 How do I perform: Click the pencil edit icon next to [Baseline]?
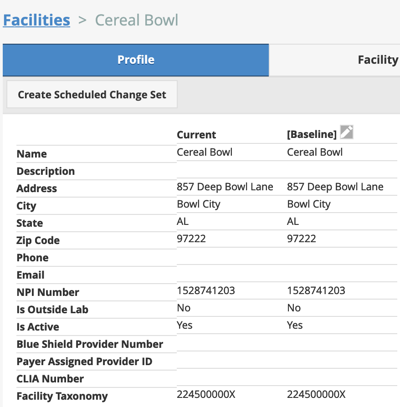point(346,132)
